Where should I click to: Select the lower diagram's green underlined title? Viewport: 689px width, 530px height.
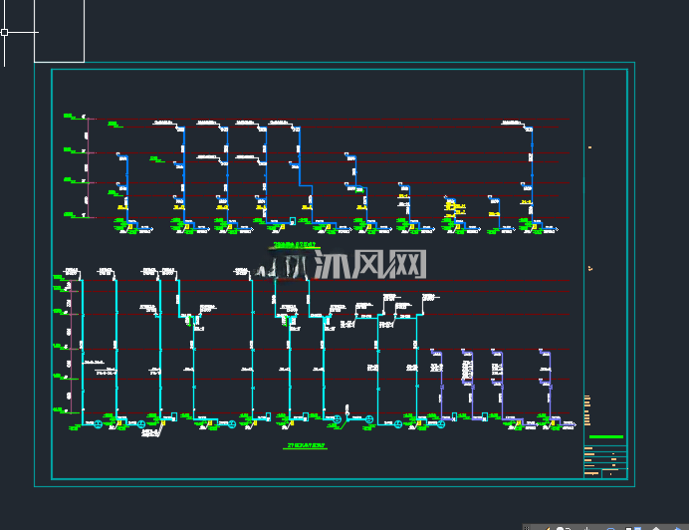pos(305,446)
